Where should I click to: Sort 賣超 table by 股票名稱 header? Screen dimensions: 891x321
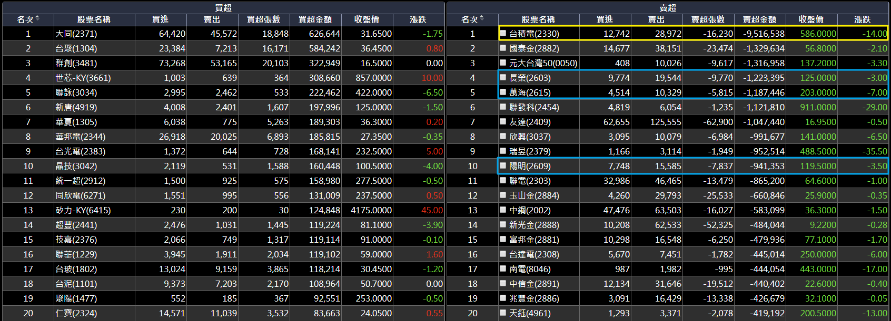(x=538, y=19)
